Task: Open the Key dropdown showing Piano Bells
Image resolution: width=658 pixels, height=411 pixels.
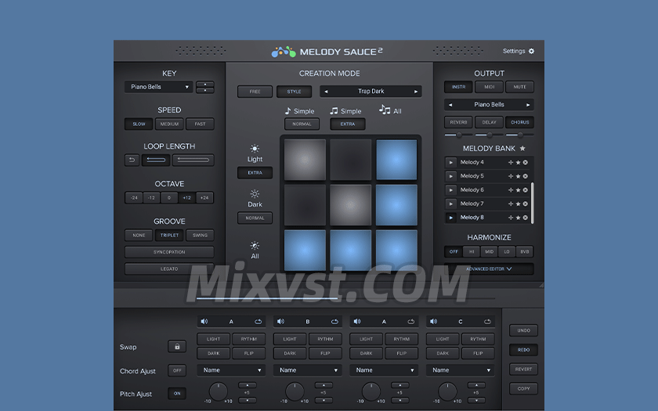Action: coord(159,87)
